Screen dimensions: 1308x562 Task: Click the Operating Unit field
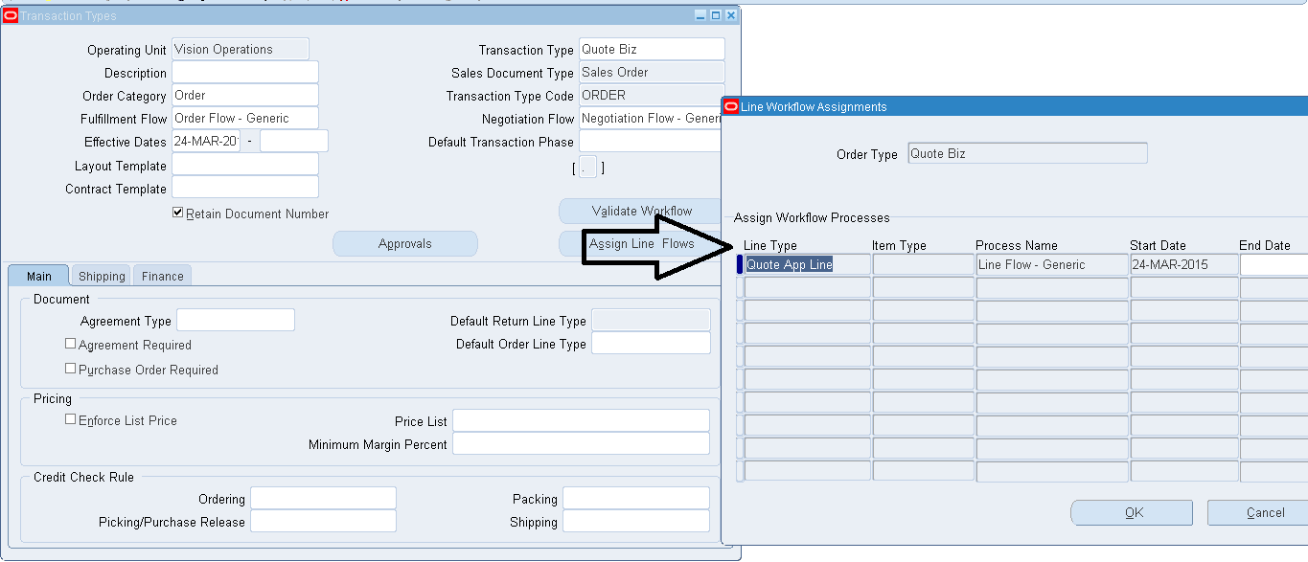click(x=240, y=49)
